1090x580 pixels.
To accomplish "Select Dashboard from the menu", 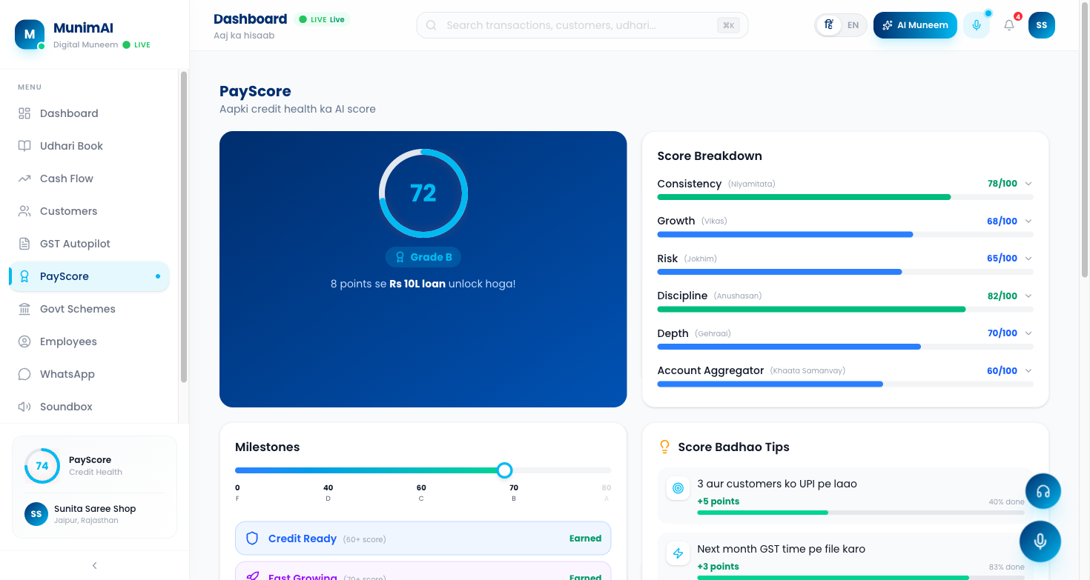I will [x=69, y=113].
